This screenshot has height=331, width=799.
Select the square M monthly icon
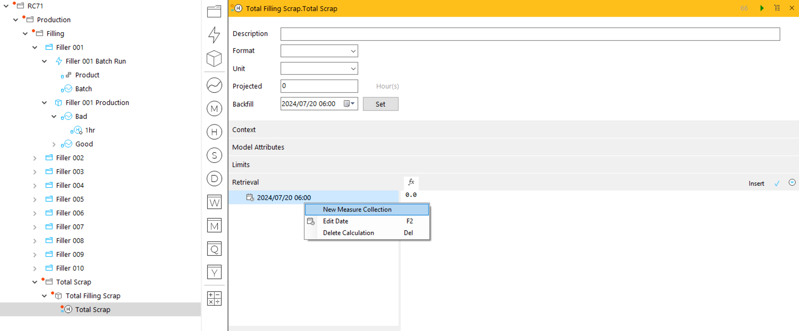[x=214, y=226]
